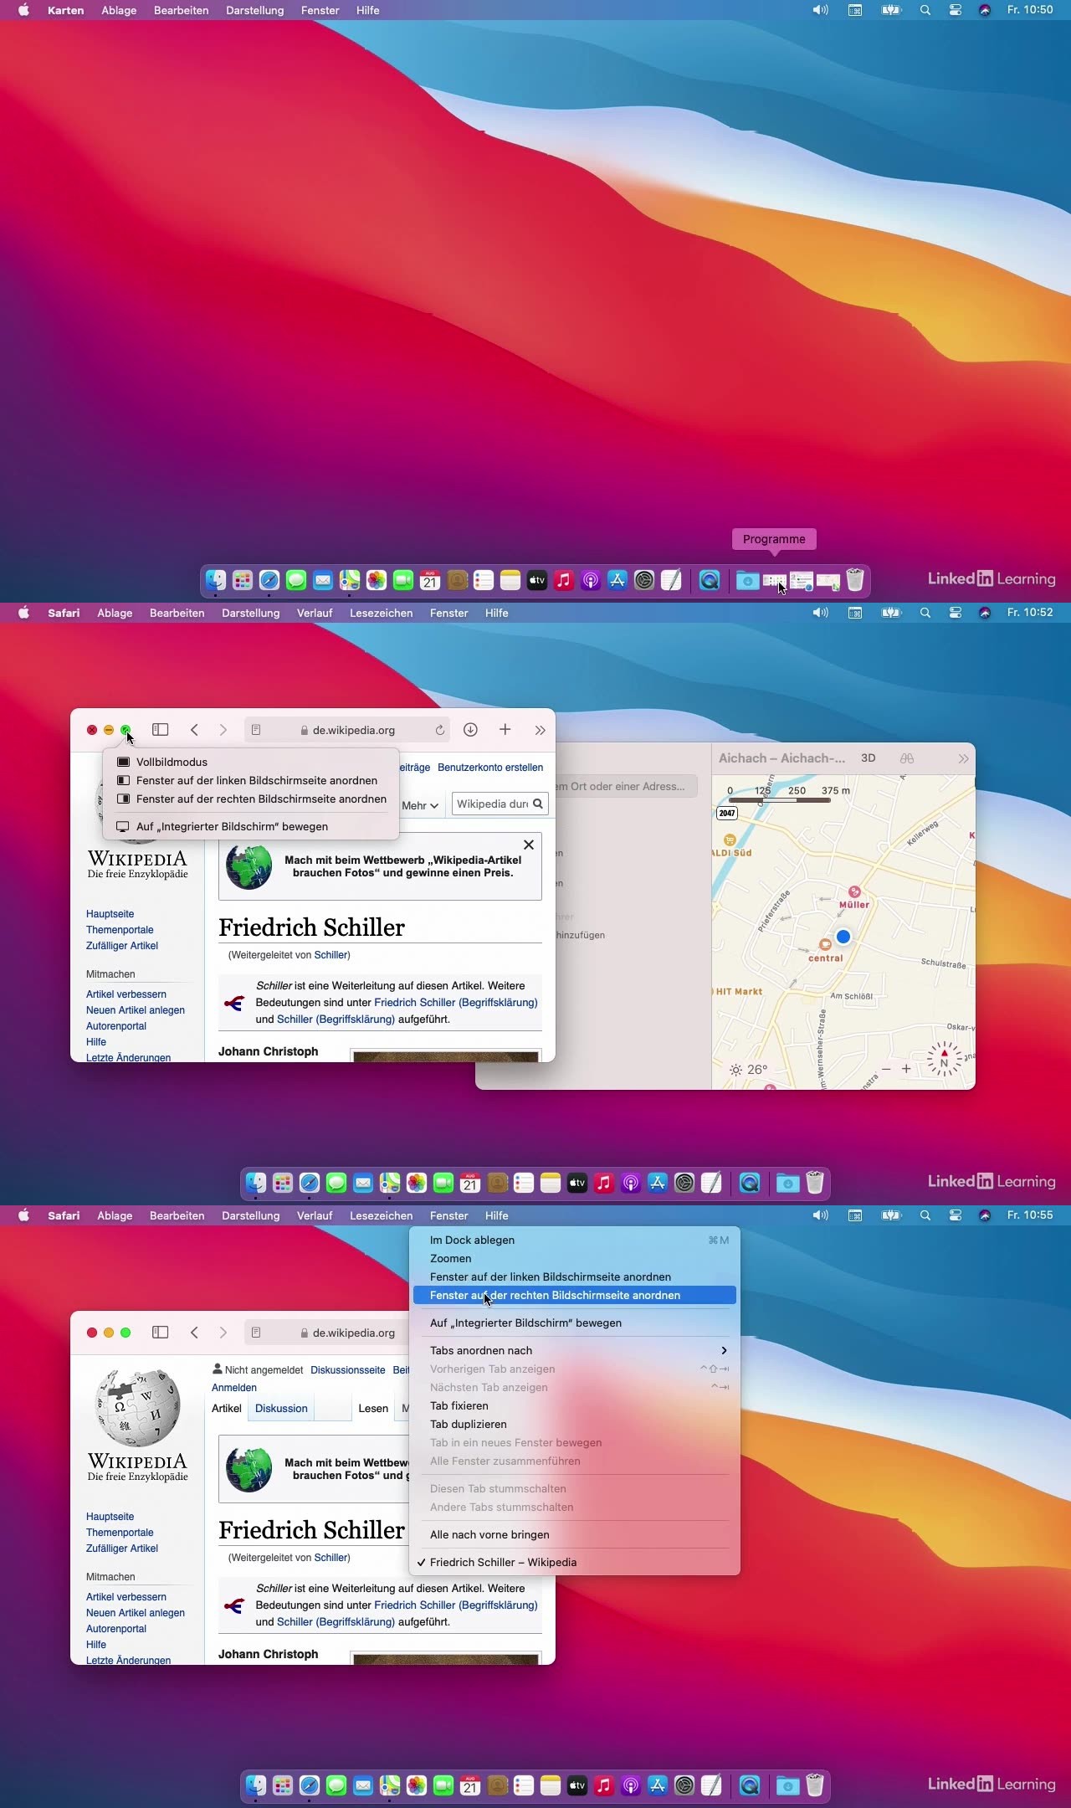The width and height of the screenshot is (1071, 1808).
Task: Expand the Mehr dropdown on Wikipedia
Action: pos(420,805)
